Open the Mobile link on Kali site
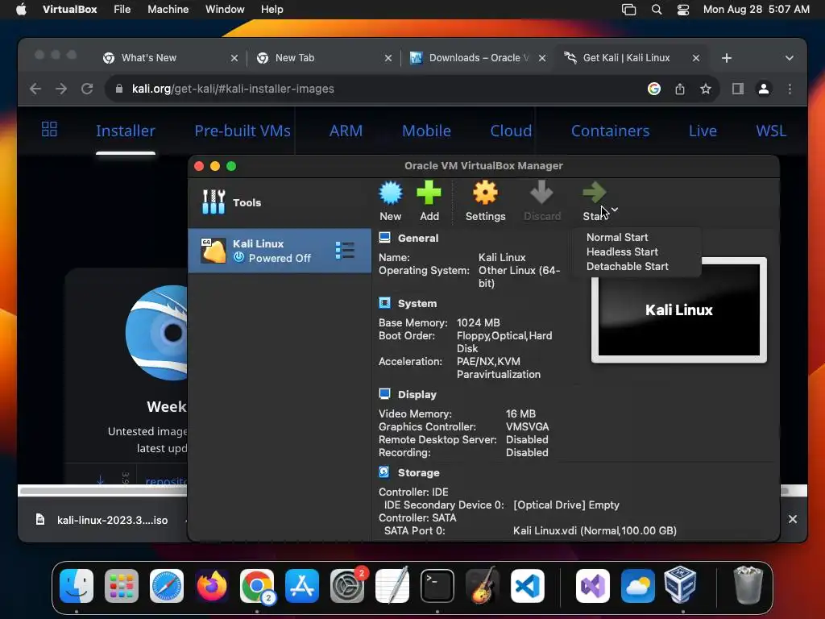Viewport: 825px width, 619px height. pos(426,131)
